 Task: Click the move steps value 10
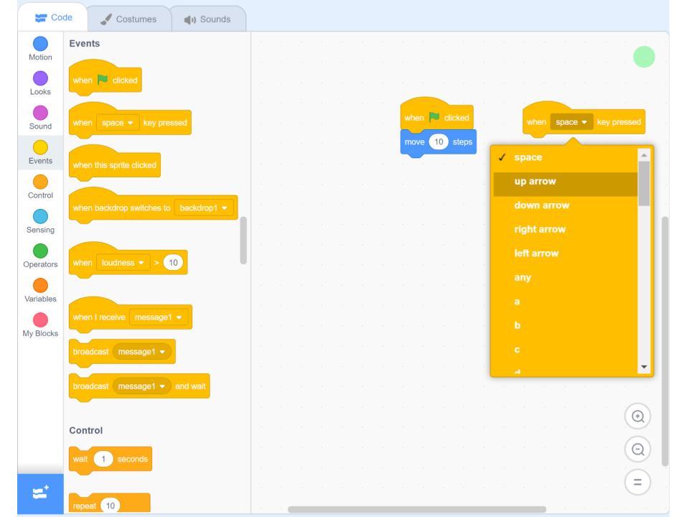(439, 141)
